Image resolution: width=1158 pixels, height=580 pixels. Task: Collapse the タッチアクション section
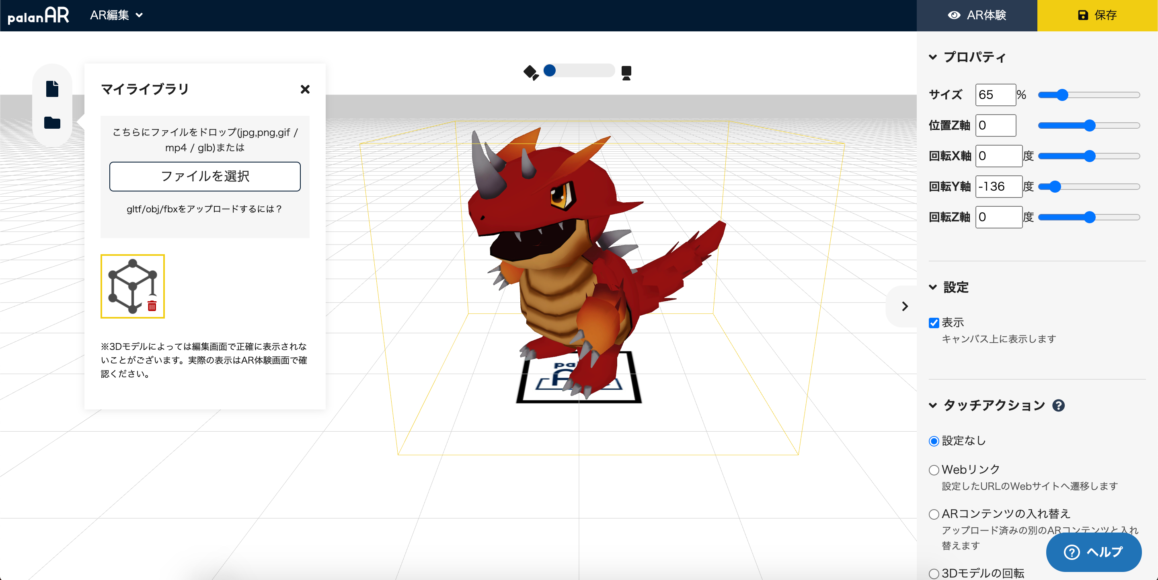click(932, 405)
